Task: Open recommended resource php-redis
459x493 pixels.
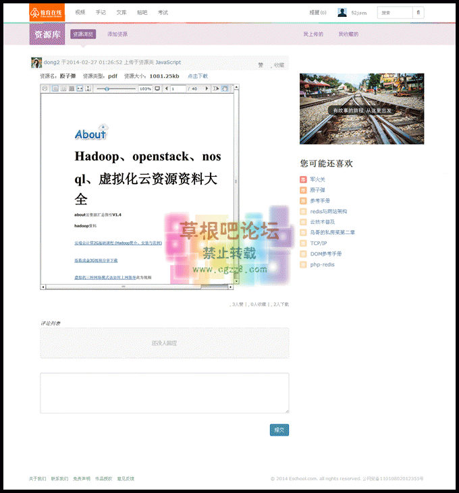Action: point(322,264)
